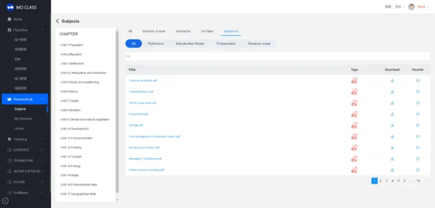
Task: Select the Presentation filter pill
Action: [226, 44]
